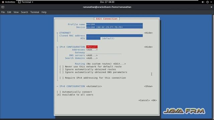Viewport: 214px width, 120px height.
Task: Click the volume speaker icon
Action: 203,2
